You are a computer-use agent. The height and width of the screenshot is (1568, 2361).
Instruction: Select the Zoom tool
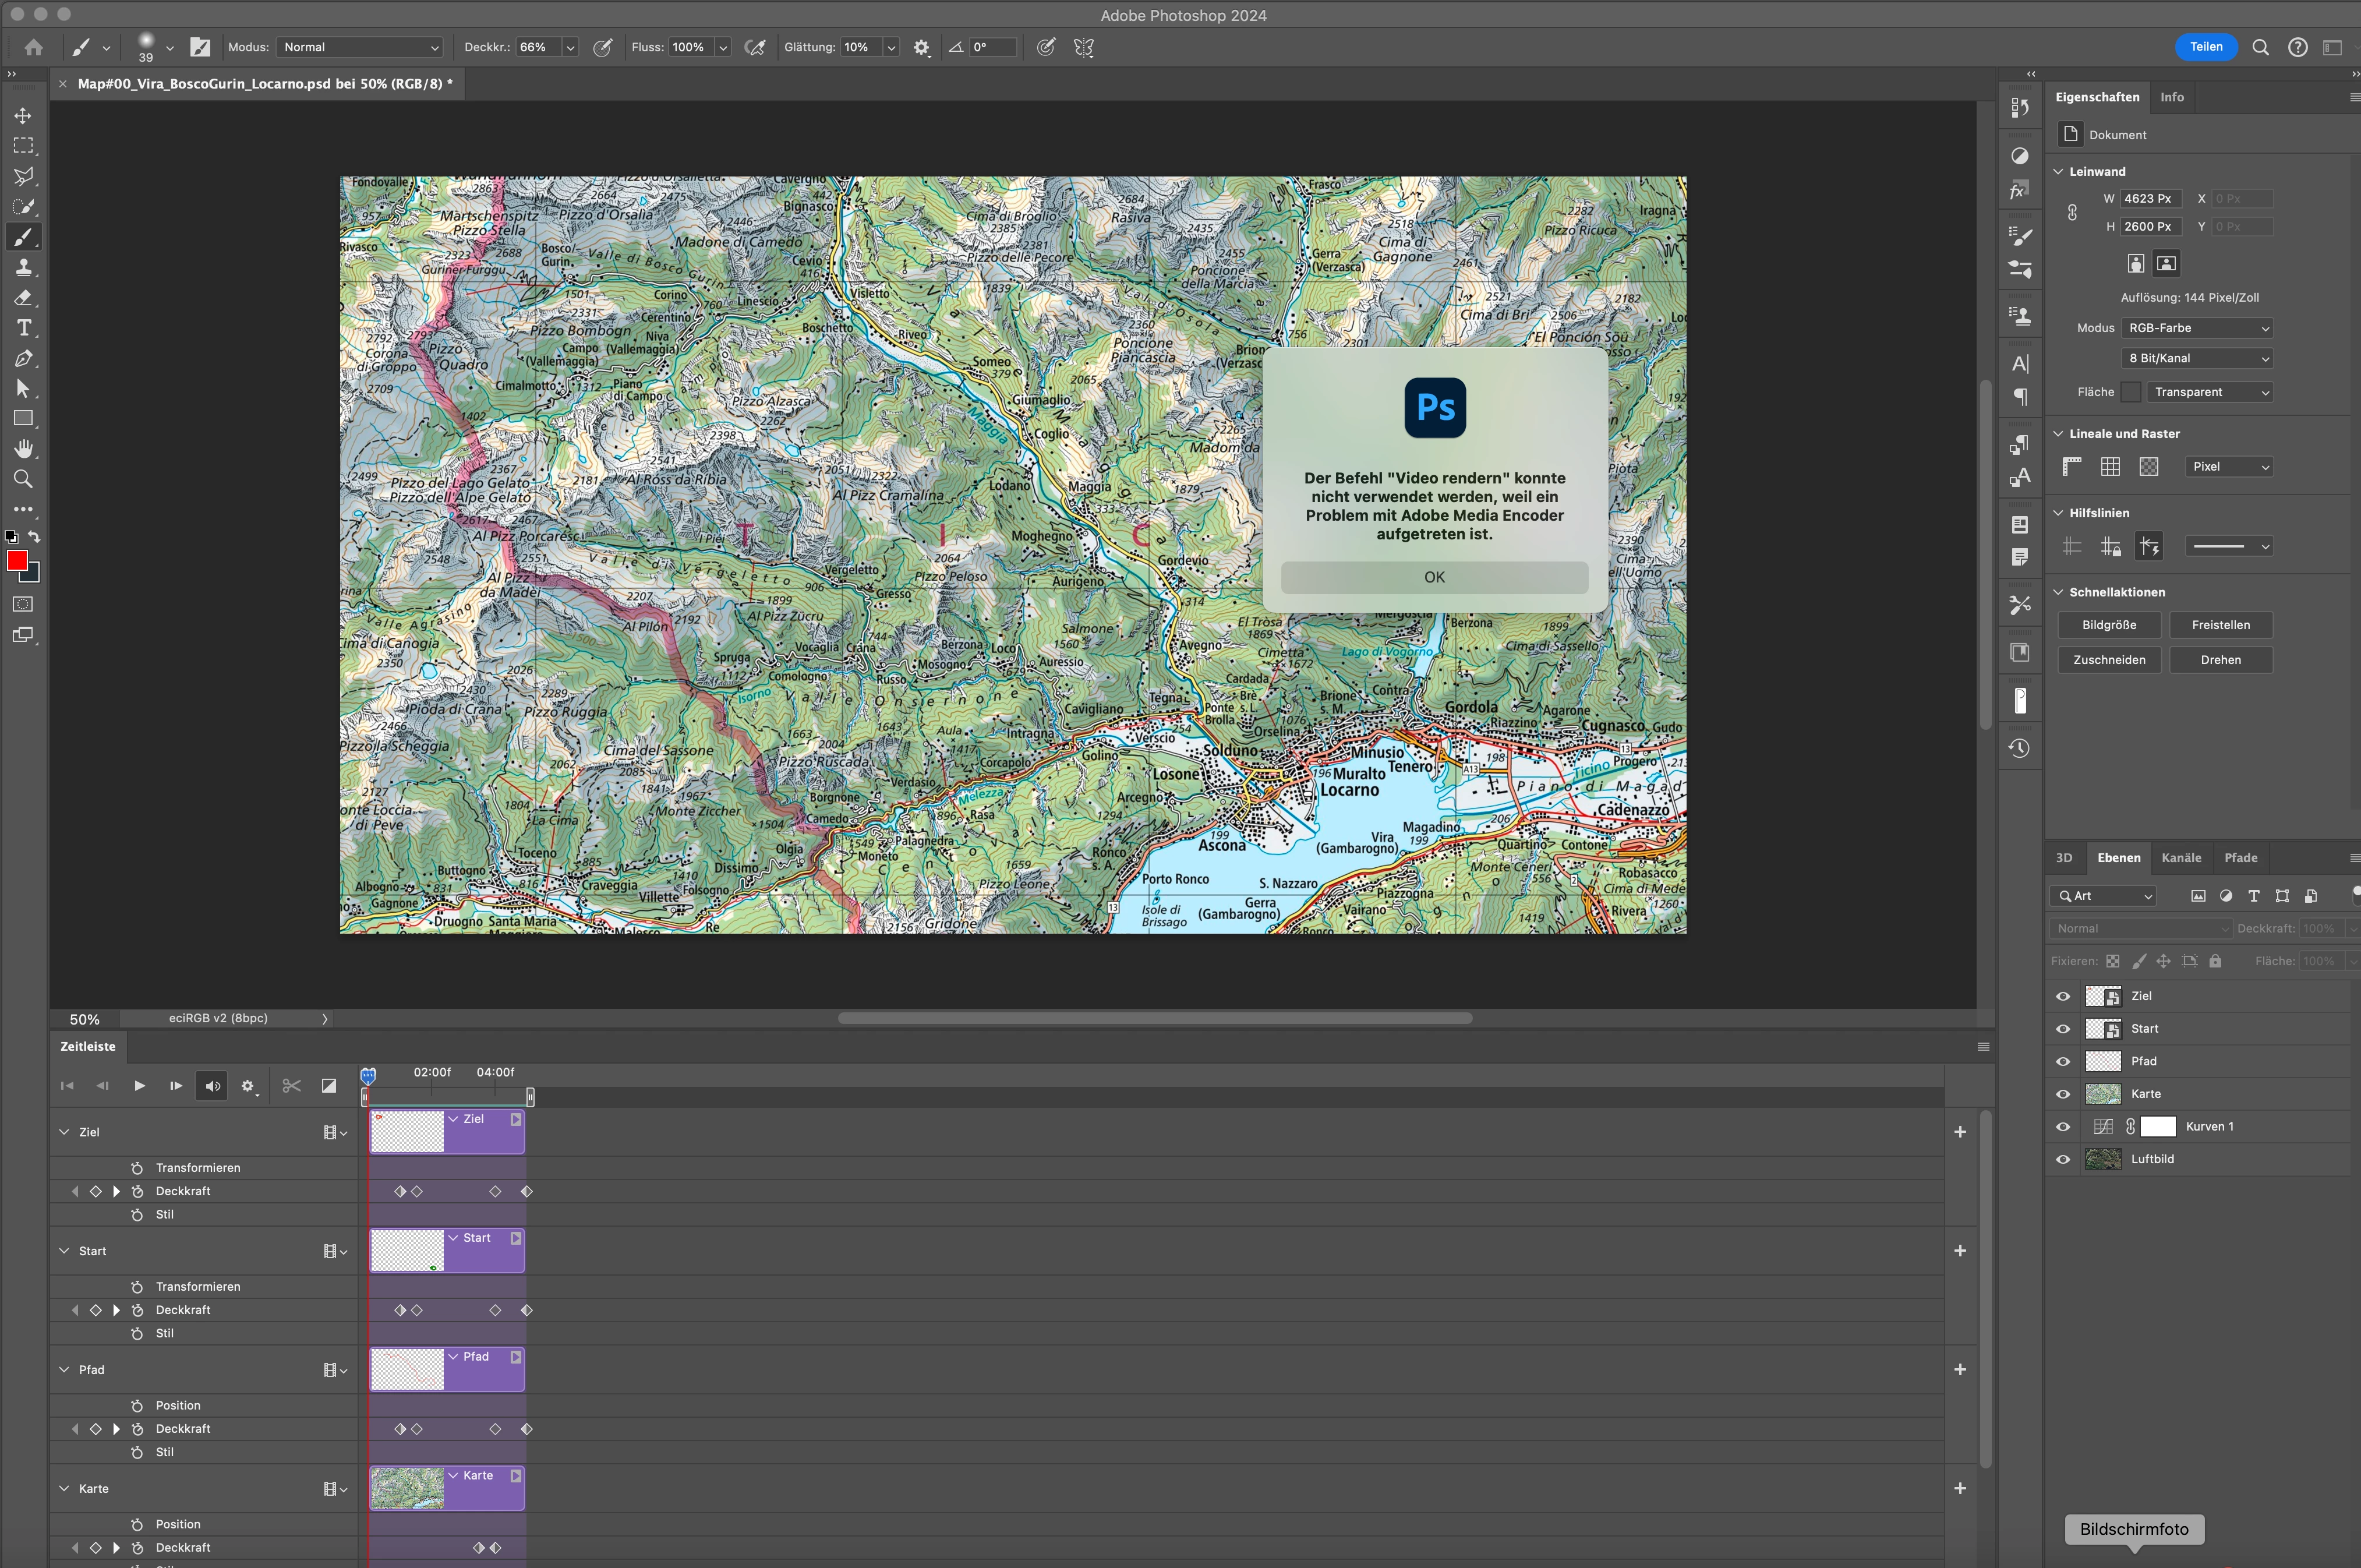pos(23,479)
